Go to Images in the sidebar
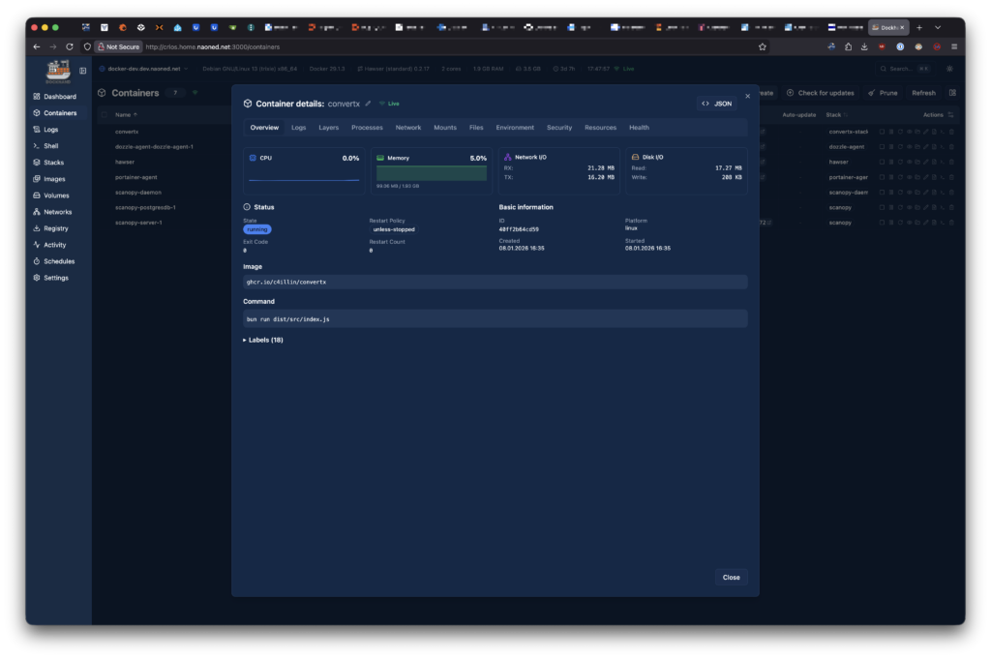 [x=53, y=179]
